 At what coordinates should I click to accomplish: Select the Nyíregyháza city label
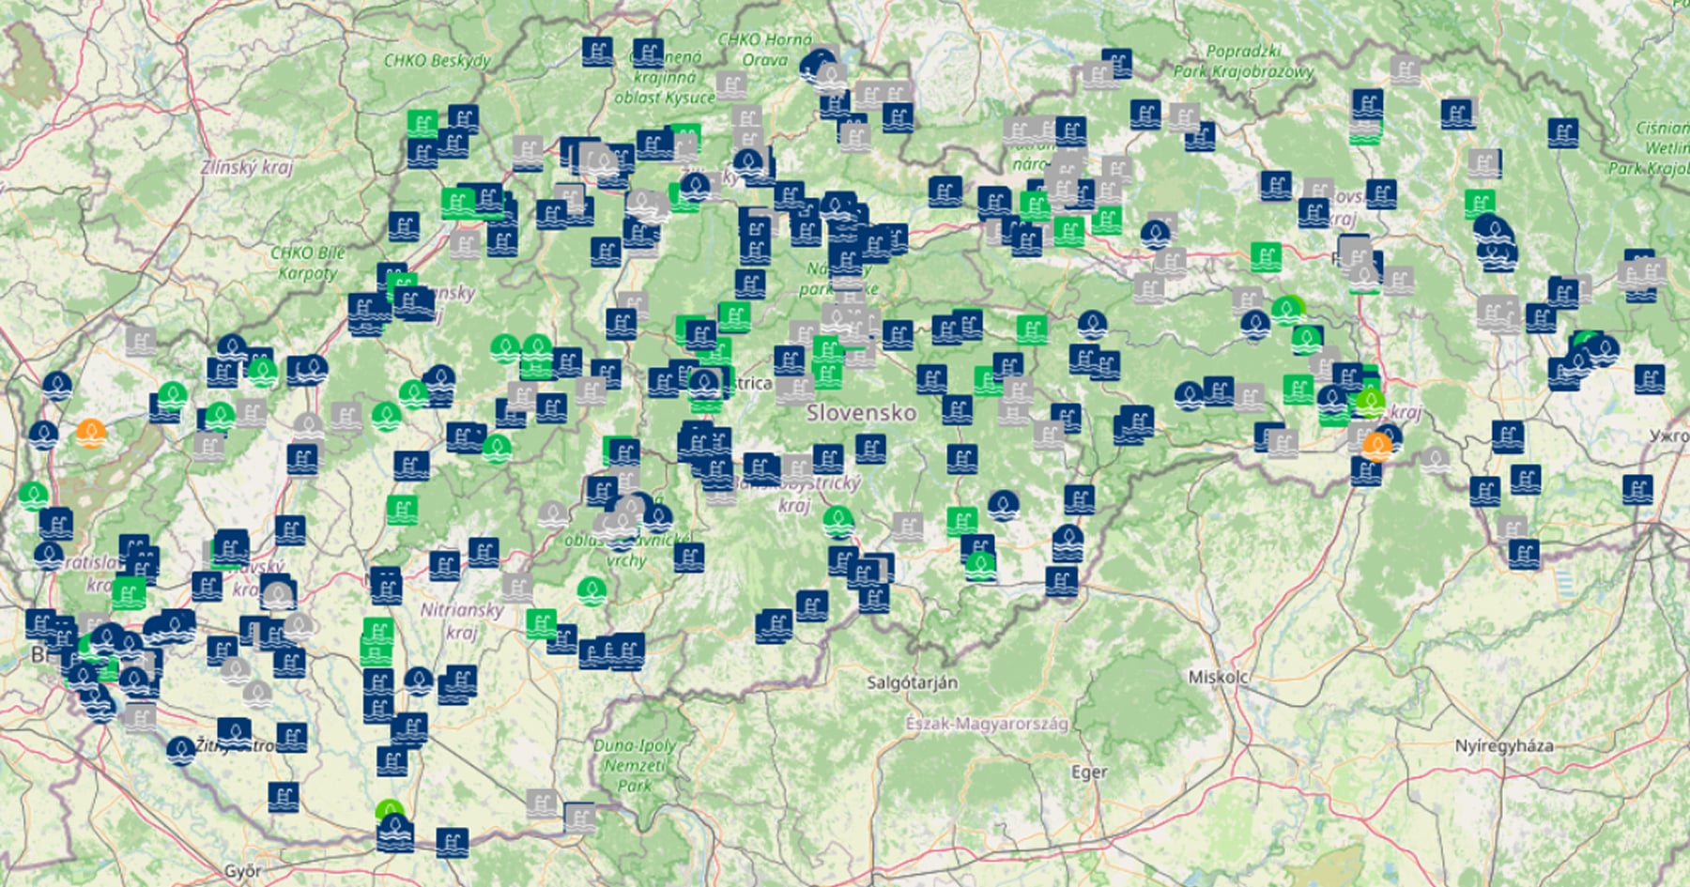click(x=1503, y=746)
